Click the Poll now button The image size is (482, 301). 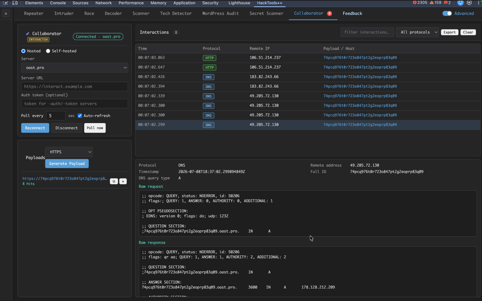(x=95, y=128)
